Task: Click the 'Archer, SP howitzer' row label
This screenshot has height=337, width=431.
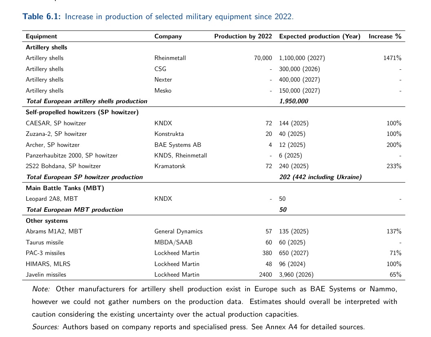Action: (x=53, y=145)
